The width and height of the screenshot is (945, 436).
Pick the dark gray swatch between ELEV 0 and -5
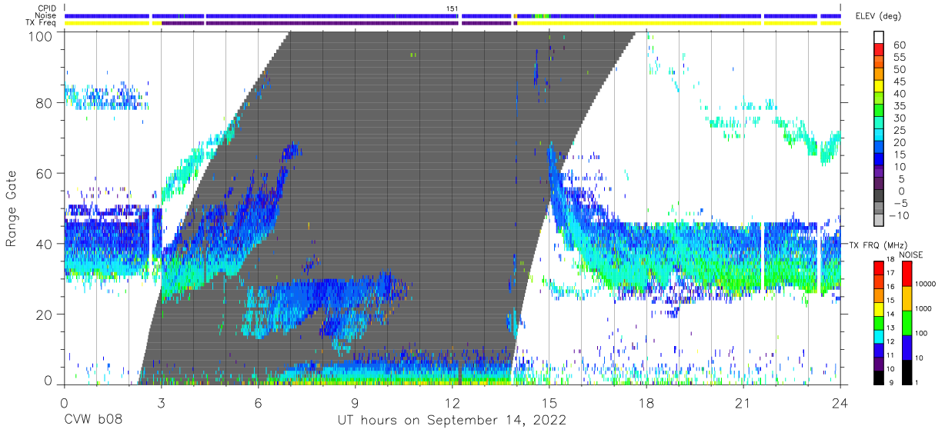click(879, 197)
